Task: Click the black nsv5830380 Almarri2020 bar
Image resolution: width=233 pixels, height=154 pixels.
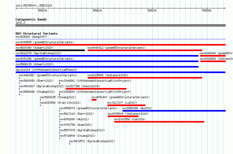Action: 50,50
